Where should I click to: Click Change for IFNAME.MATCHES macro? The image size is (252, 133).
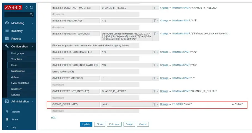pos(164,21)
